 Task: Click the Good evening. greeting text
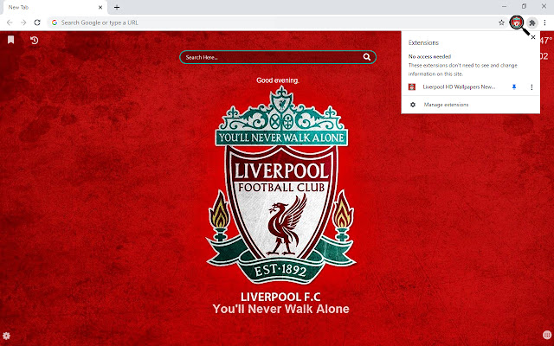pyautogui.click(x=278, y=80)
